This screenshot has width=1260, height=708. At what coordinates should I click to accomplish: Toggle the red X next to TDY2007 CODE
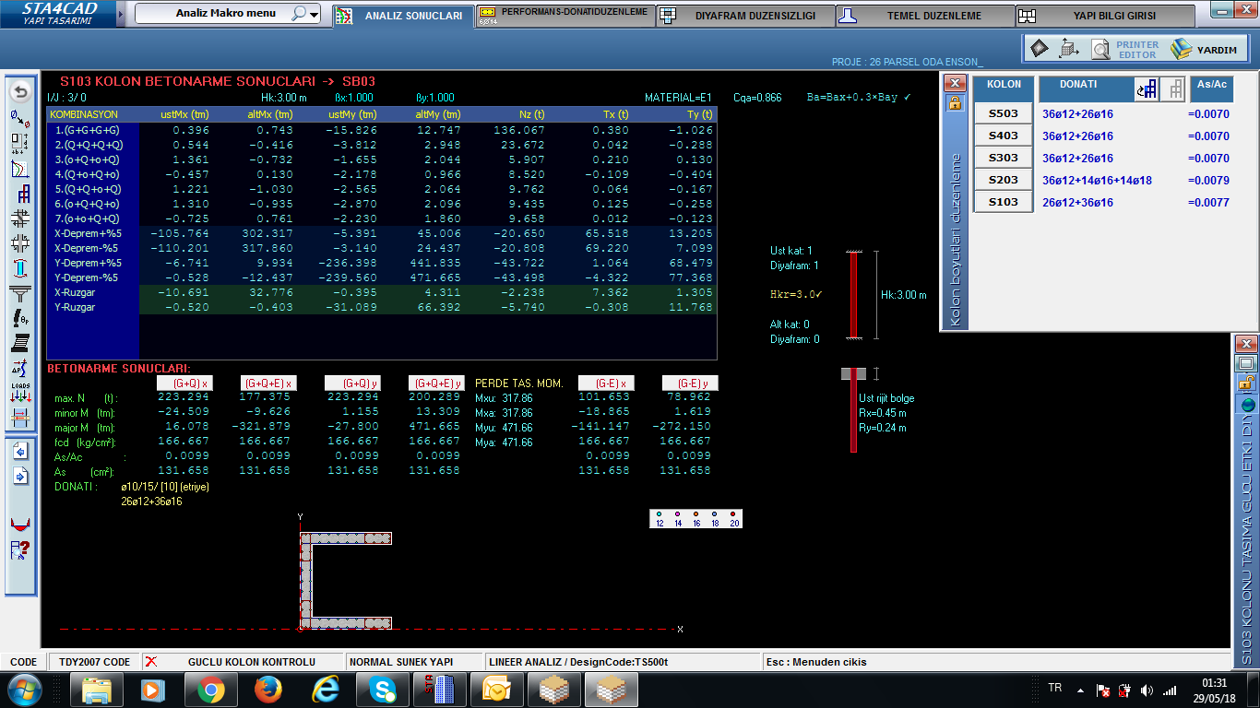pyautogui.click(x=151, y=662)
